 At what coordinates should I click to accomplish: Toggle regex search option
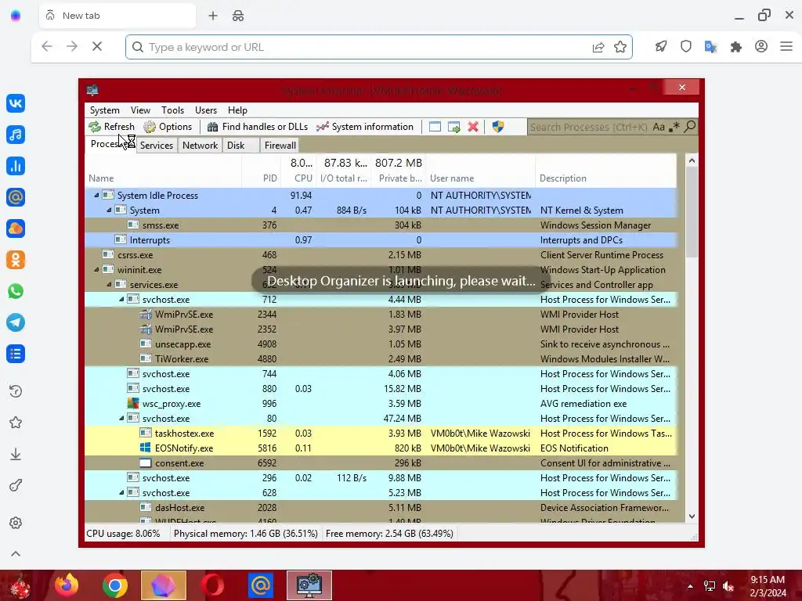tap(674, 127)
